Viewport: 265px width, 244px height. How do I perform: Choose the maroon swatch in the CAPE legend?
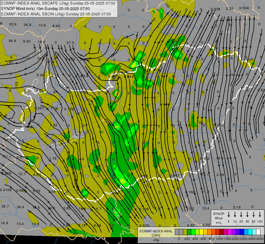(222, 232)
